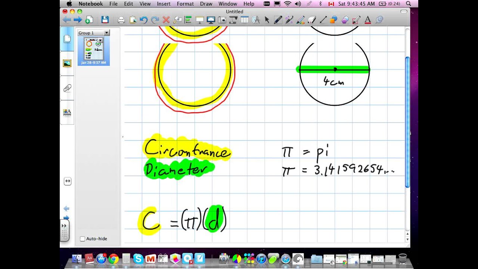Screen dimensions: 478x269
Task: Go to the next page arrow in toolbar
Action: tap(78, 20)
